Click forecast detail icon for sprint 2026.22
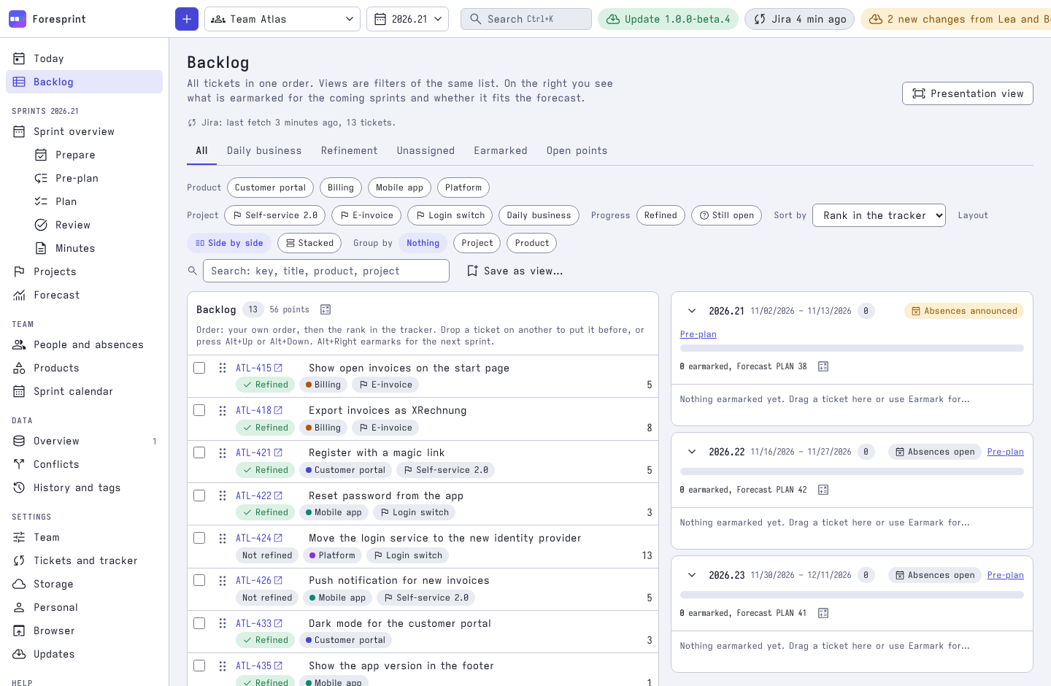This screenshot has width=1051, height=686. (823, 490)
